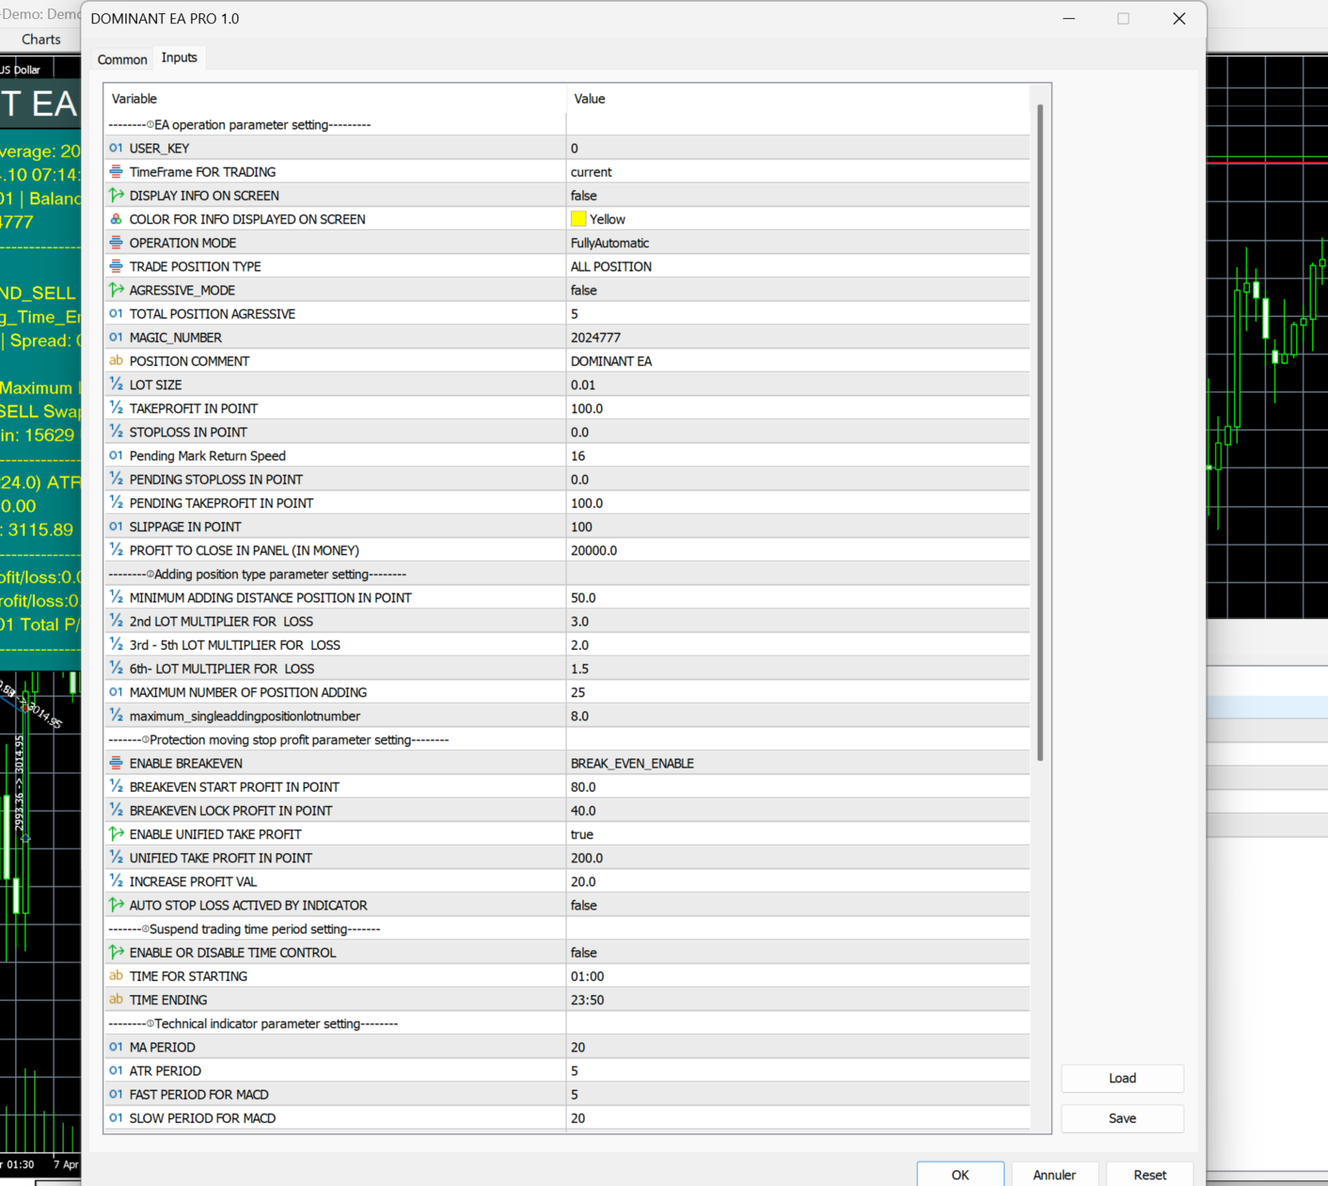
Task: Click the yellow color swatch
Action: 579,219
